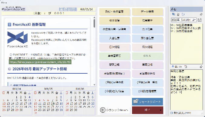
Task: Click the 業務日付 field showing R08/05/14
Action: 86,9
